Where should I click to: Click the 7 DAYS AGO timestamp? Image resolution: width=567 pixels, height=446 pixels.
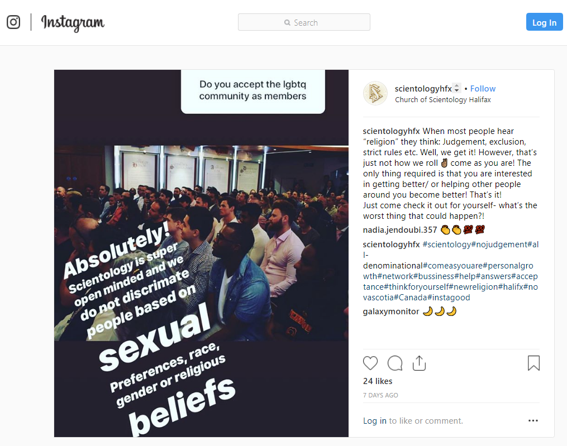point(380,395)
